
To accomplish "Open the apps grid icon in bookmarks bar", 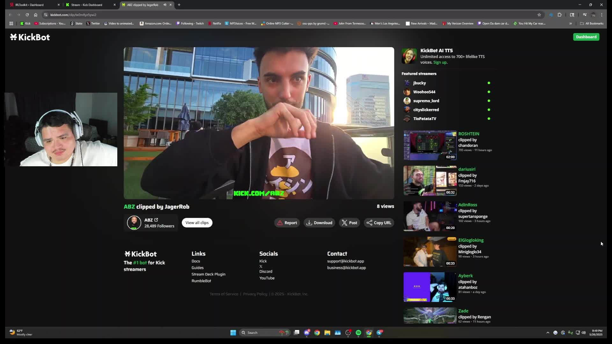I will pyautogui.click(x=11, y=24).
